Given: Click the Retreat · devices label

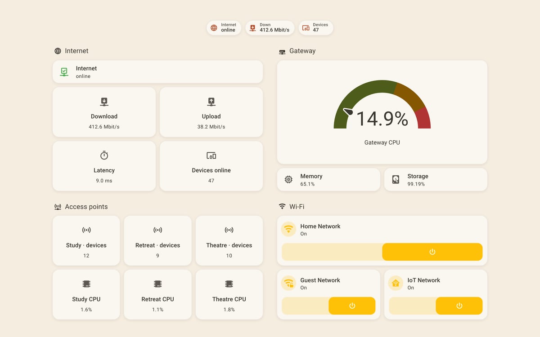Looking at the screenshot, I should (157, 245).
